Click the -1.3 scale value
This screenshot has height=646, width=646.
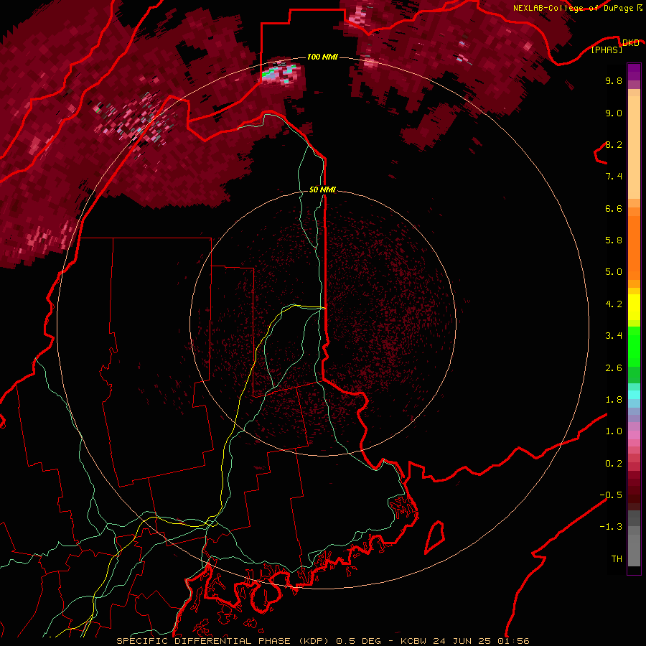pyautogui.click(x=611, y=527)
